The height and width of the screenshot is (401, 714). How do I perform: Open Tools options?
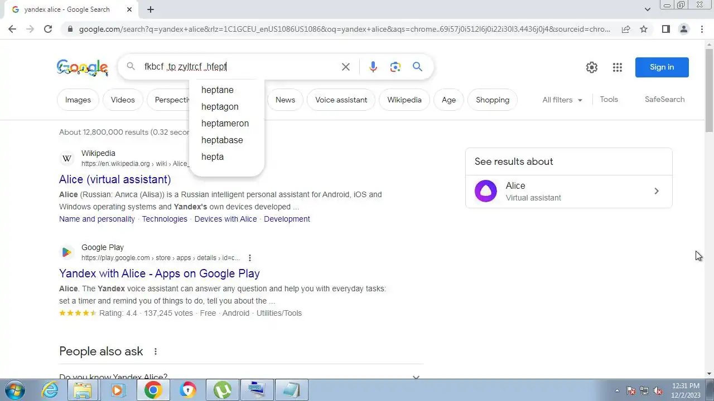[x=609, y=99]
